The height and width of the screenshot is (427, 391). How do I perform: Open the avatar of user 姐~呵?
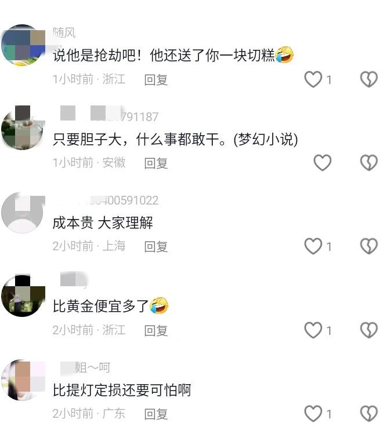[x=23, y=379]
